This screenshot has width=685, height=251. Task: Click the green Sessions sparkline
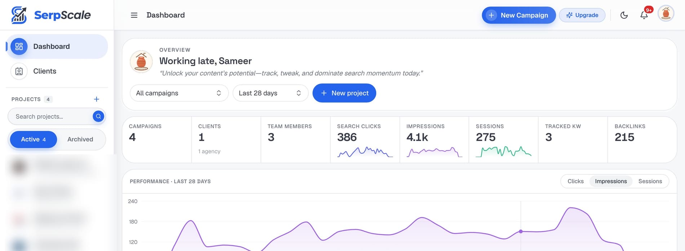tap(503, 151)
